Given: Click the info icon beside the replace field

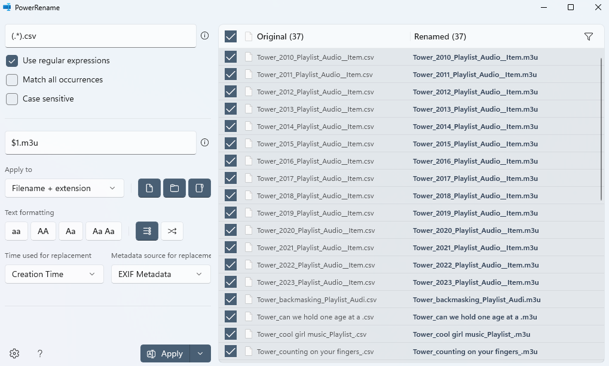Looking at the screenshot, I should [204, 143].
